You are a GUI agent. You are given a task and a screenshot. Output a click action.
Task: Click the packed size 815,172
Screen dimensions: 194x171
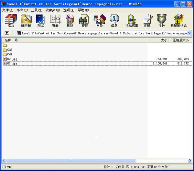pos(183,63)
